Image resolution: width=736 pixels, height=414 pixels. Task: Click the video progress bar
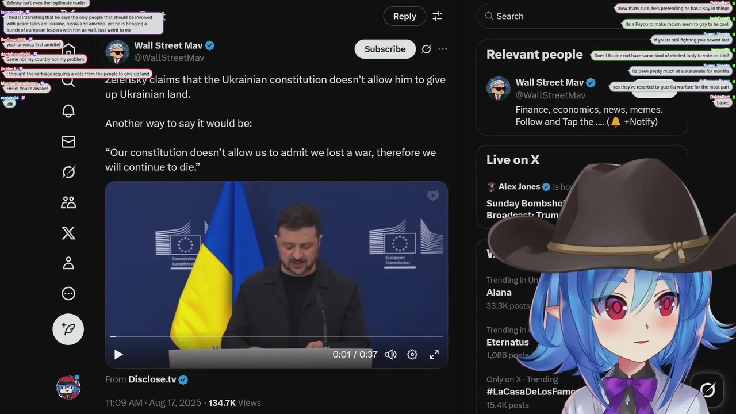pyautogui.click(x=277, y=336)
